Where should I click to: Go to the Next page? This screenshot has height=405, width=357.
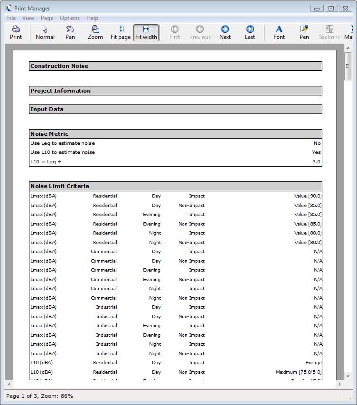[x=225, y=32]
